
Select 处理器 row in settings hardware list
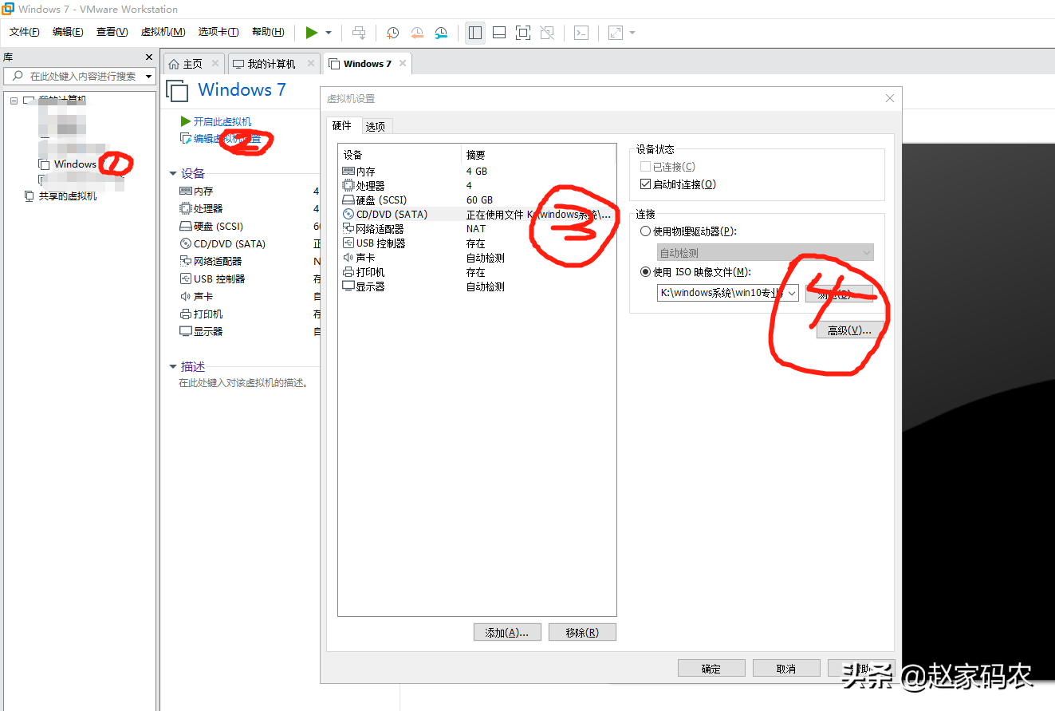tap(477, 186)
